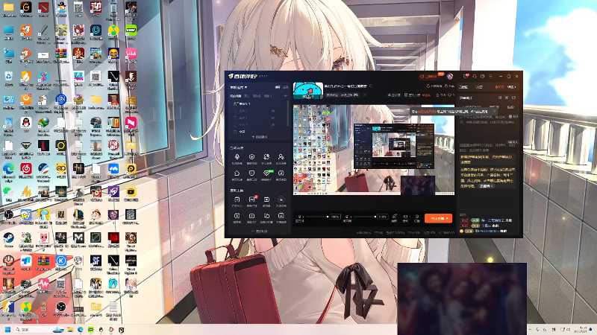The height and width of the screenshot is (335, 597).
Task: Open the orange flame tab in the right panel
Action: 499,87
